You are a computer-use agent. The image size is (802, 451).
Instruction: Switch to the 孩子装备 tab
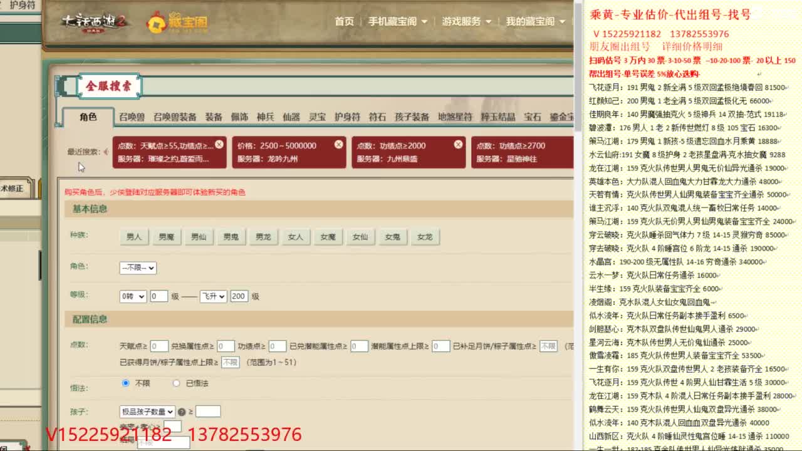point(412,117)
